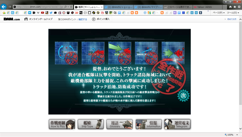242x137 pixels.
Task: Click the 確認する points link
Action: click(x=83, y=19)
